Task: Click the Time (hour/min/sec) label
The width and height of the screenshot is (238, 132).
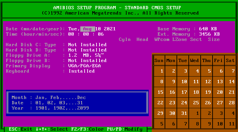Action: coord(35,34)
